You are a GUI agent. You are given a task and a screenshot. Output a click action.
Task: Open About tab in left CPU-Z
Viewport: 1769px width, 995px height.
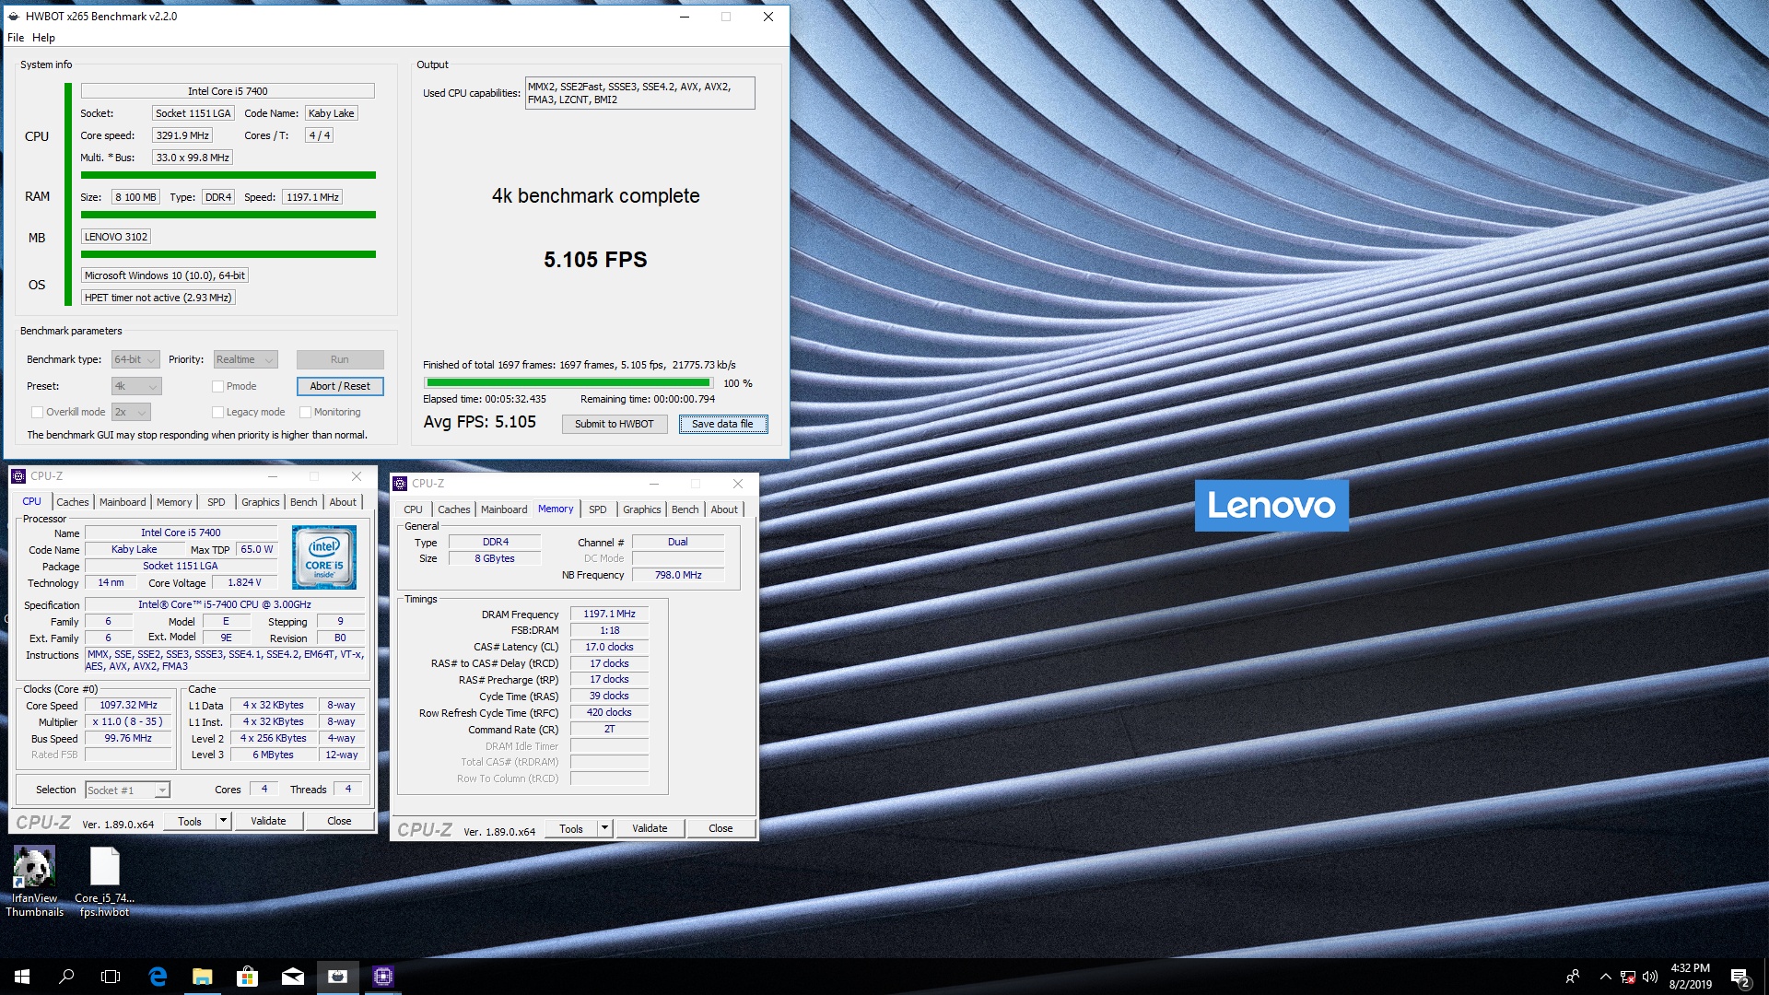coord(343,502)
